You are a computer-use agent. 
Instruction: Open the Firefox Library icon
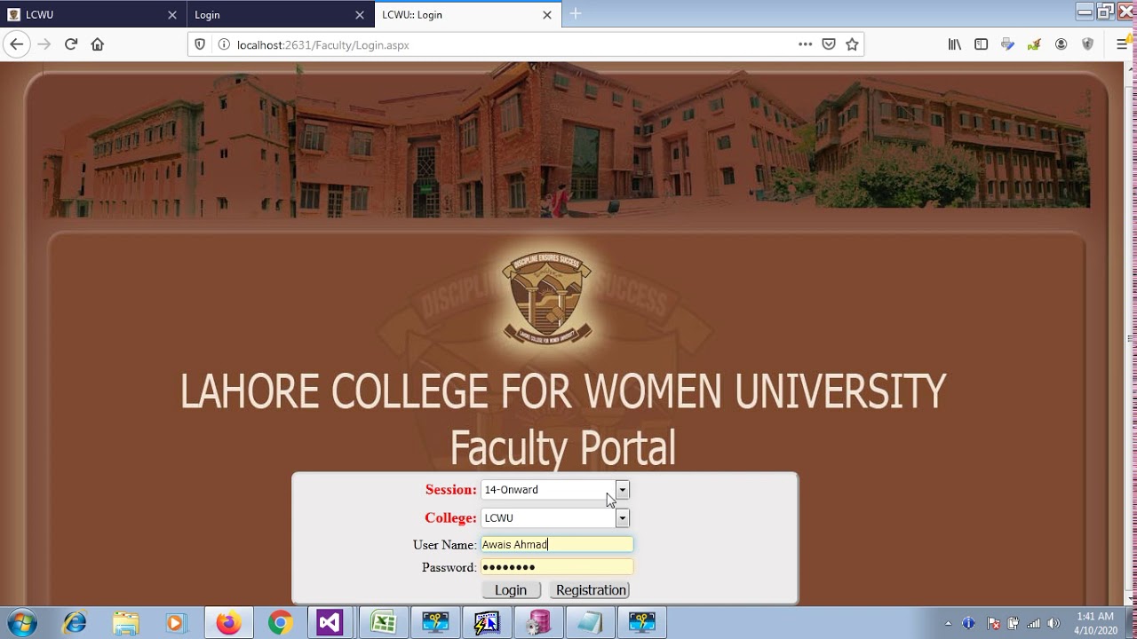point(955,44)
